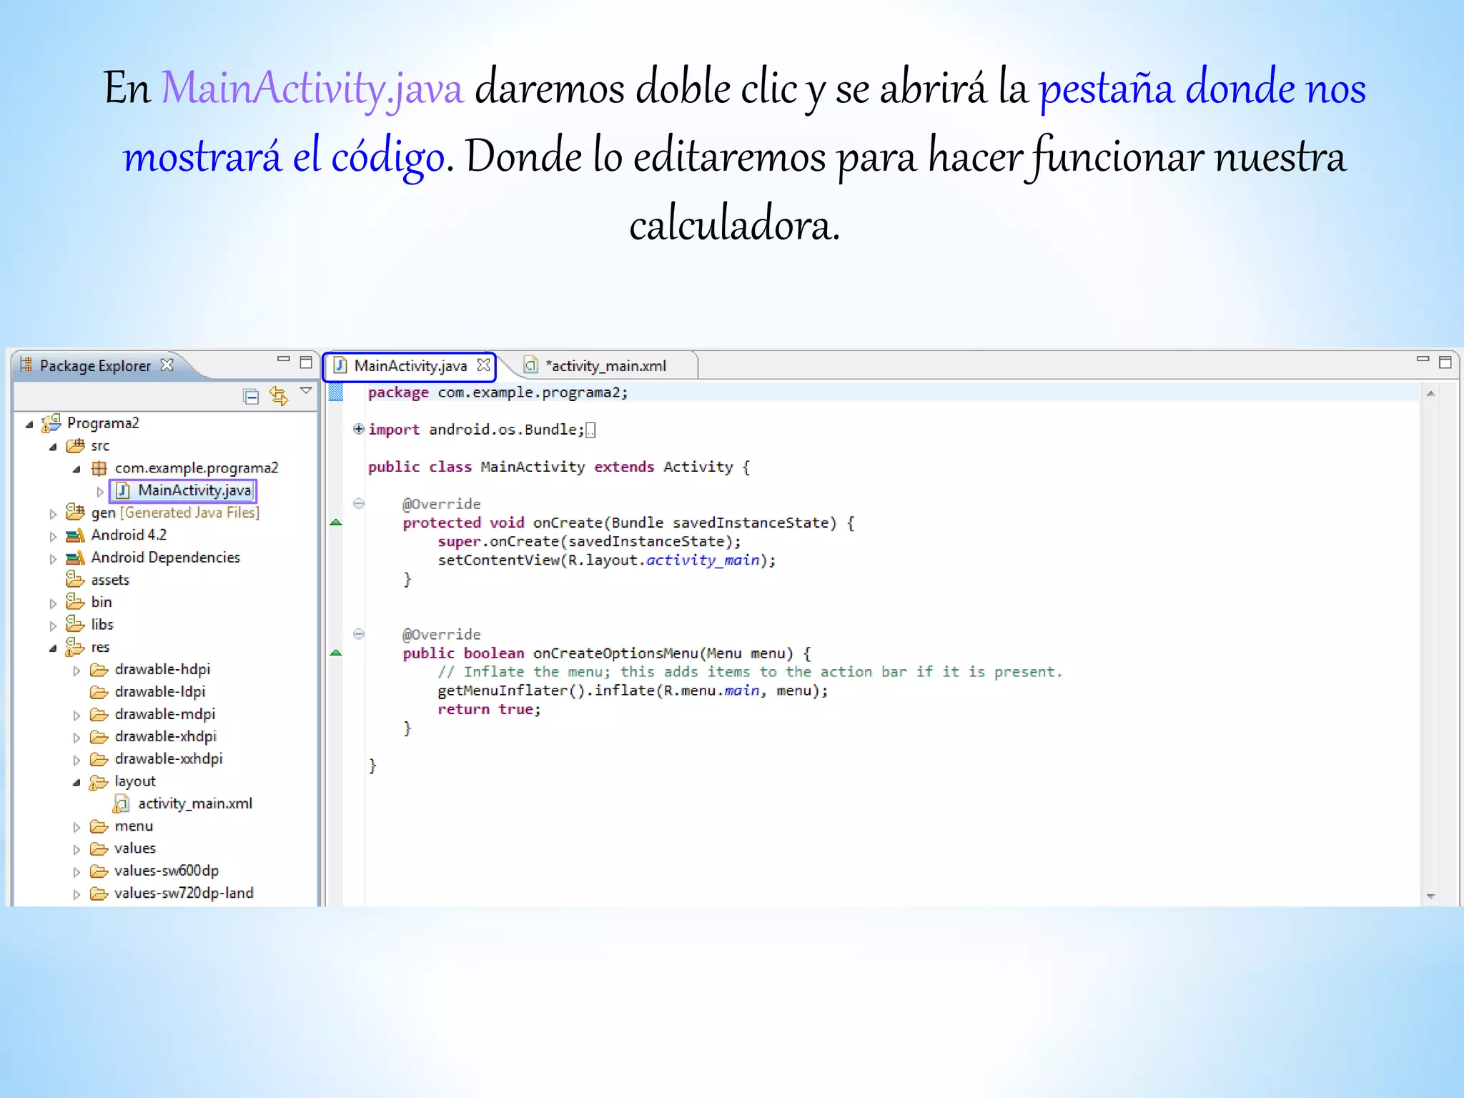Image resolution: width=1464 pixels, height=1098 pixels.
Task: Expand Android Dependencies node
Action: pos(53,559)
